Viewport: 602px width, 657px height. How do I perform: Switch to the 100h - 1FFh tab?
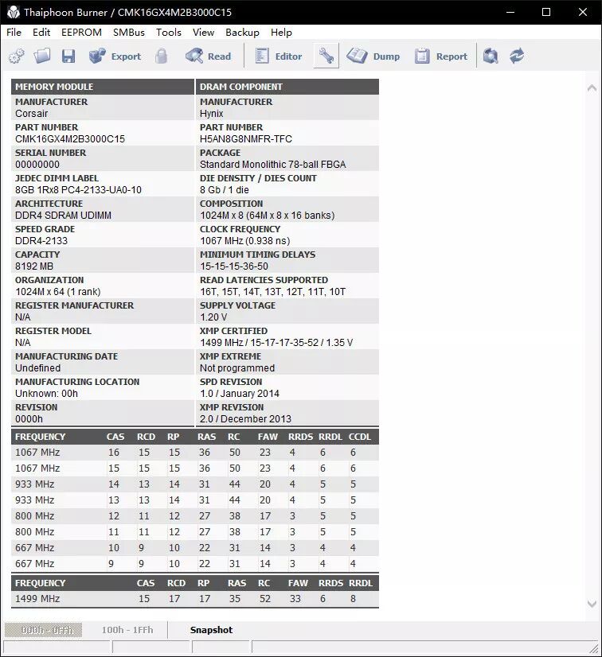coord(127,630)
